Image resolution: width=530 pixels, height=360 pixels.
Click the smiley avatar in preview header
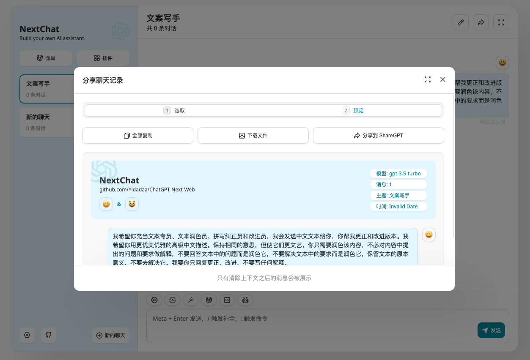point(106,204)
